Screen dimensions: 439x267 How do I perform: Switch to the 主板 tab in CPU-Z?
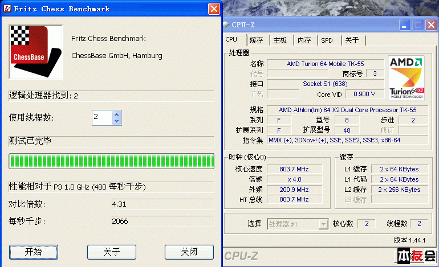click(281, 40)
